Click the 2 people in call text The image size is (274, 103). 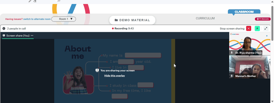(17, 29)
